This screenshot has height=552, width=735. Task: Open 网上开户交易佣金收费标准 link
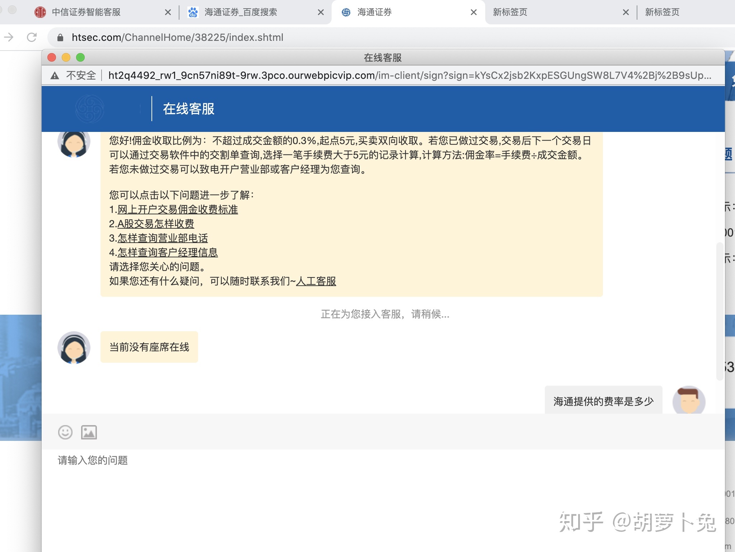coord(178,209)
